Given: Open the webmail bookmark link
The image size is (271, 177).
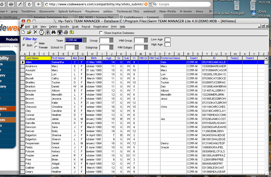Looking at the screenshot, I should [x=149, y=11].
